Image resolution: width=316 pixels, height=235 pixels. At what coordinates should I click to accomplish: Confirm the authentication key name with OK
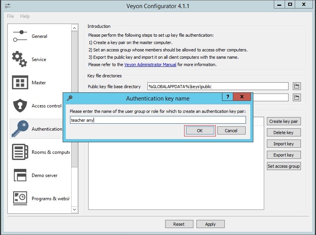point(200,131)
